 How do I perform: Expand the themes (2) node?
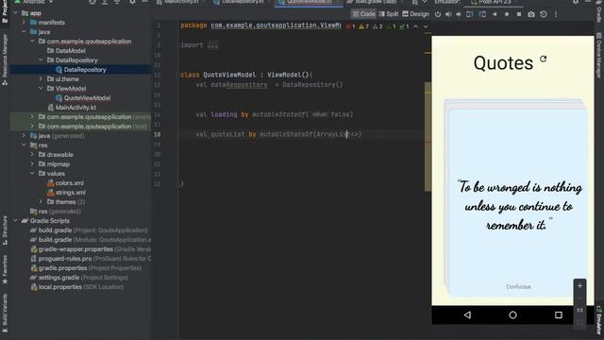[x=41, y=201]
